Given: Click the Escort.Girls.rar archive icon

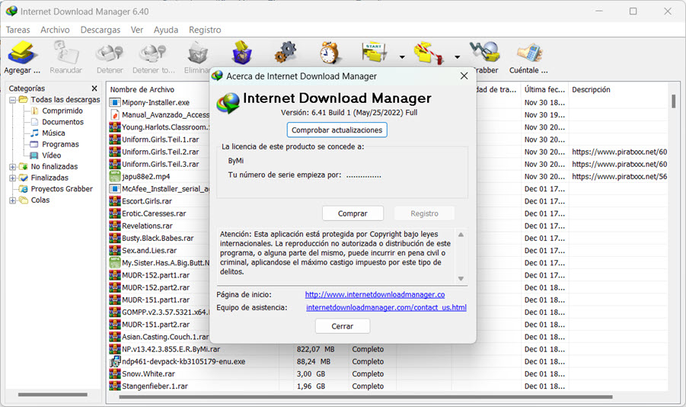Looking at the screenshot, I should point(115,201).
